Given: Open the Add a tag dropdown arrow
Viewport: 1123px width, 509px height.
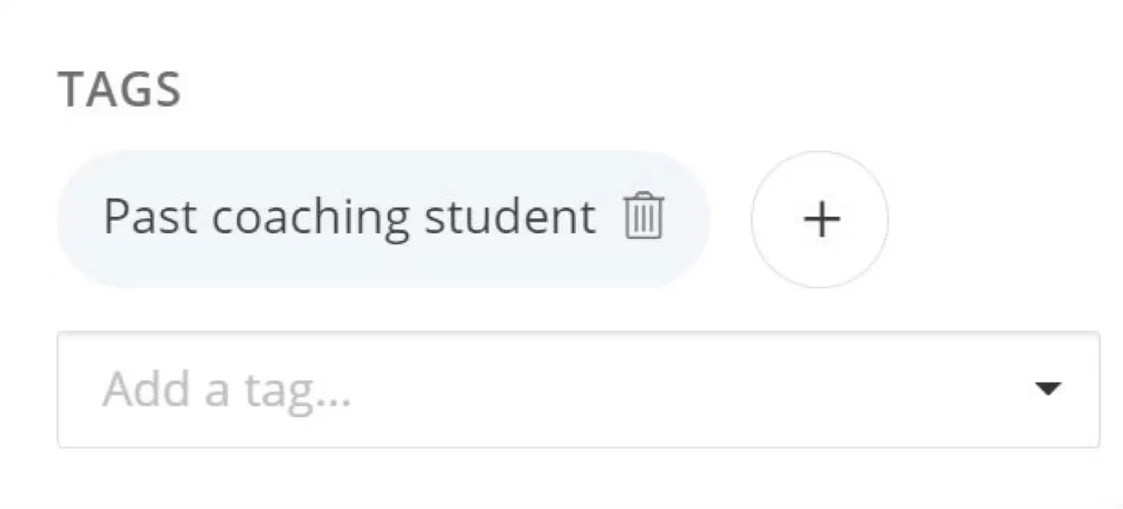Looking at the screenshot, I should [1047, 388].
